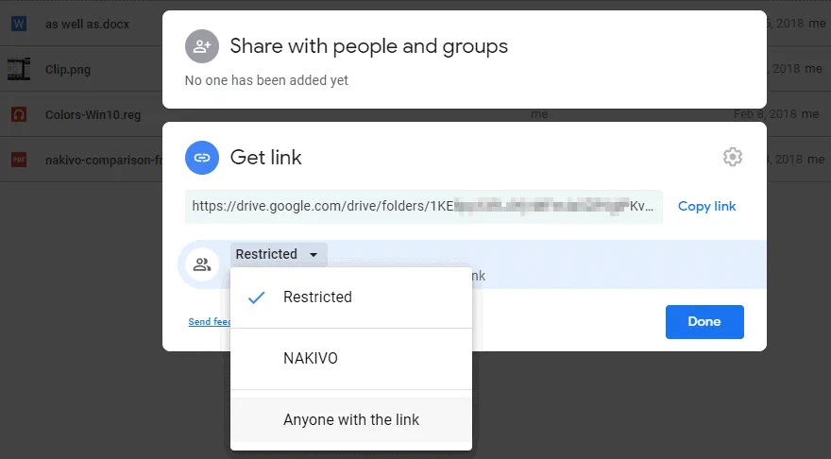Choose the checked Restricted option in the menu
Screen dimensions: 831x459
click(x=317, y=297)
